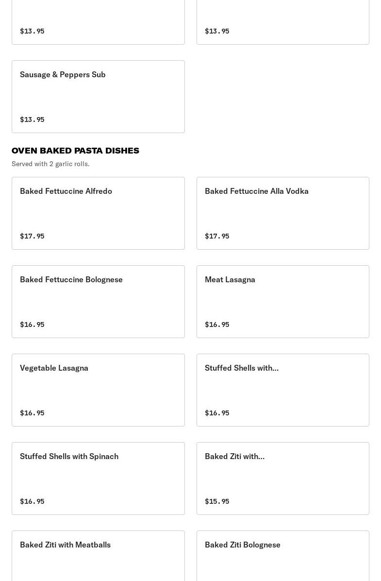Click the $15.95 price
This screenshot has width=381, height=581.
(217, 501)
